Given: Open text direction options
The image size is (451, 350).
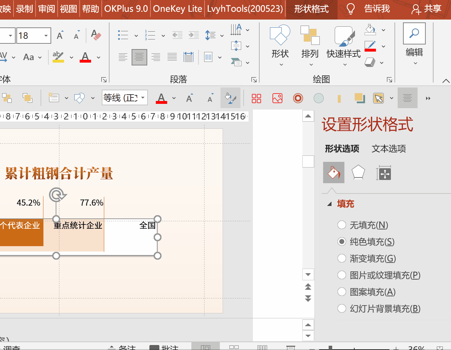Looking at the screenshot, I should pyautogui.click(x=240, y=30).
